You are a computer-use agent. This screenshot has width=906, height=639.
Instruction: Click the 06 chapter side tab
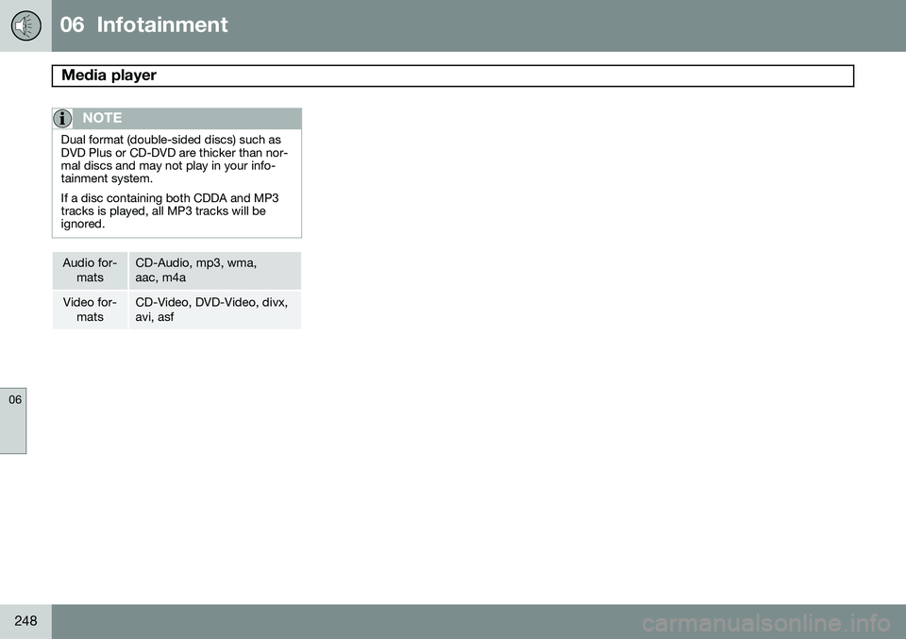13,421
